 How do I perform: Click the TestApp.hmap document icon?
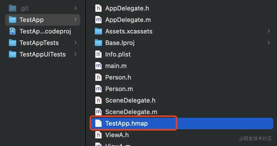point(98,123)
